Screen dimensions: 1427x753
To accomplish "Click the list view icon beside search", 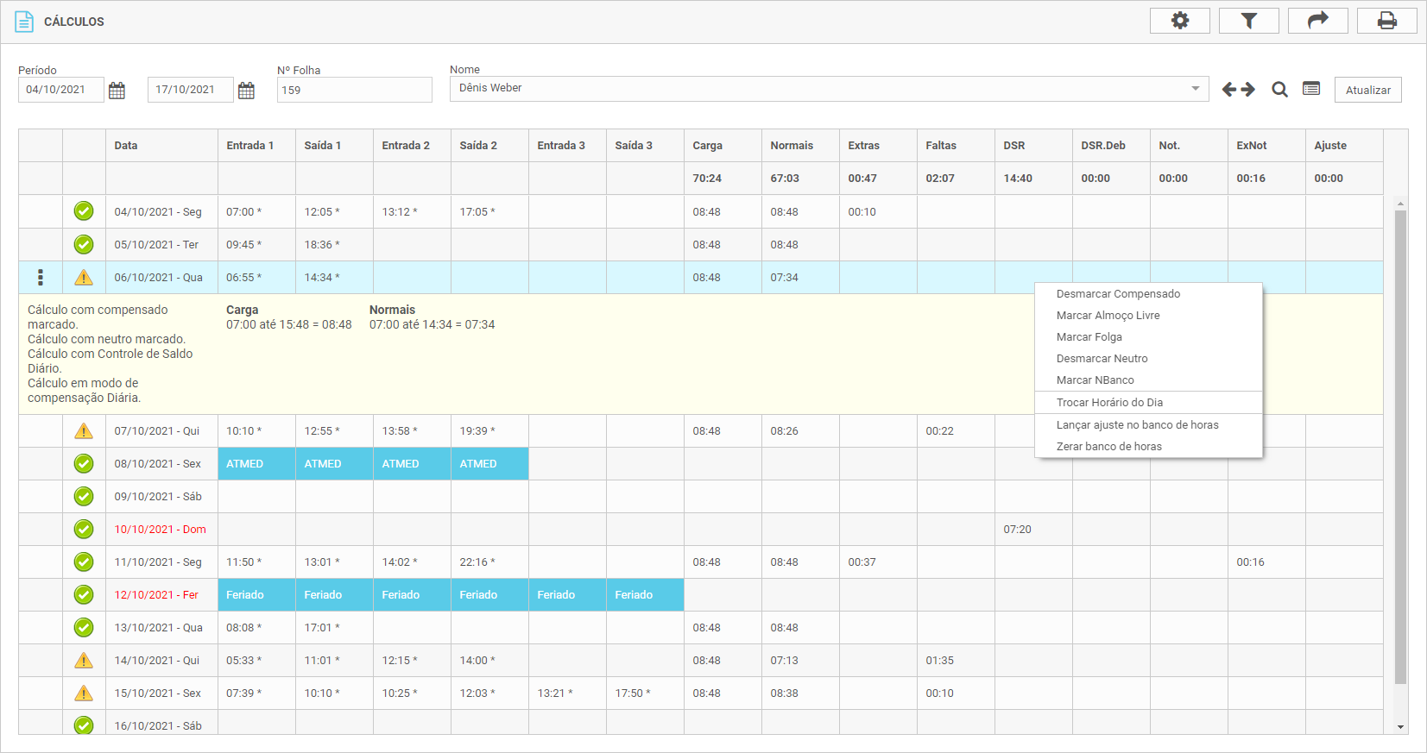I will [x=1311, y=89].
